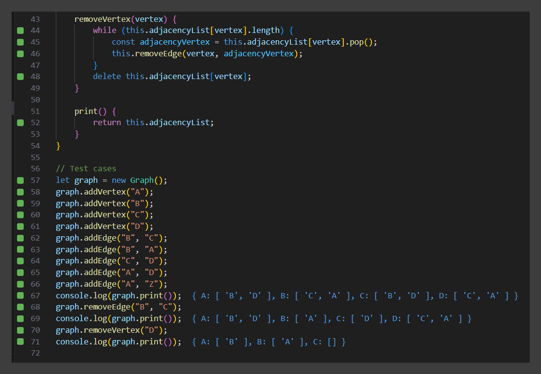541x374 pixels.
Task: Click the green gutter marker on line 68
Action: pos(20,307)
